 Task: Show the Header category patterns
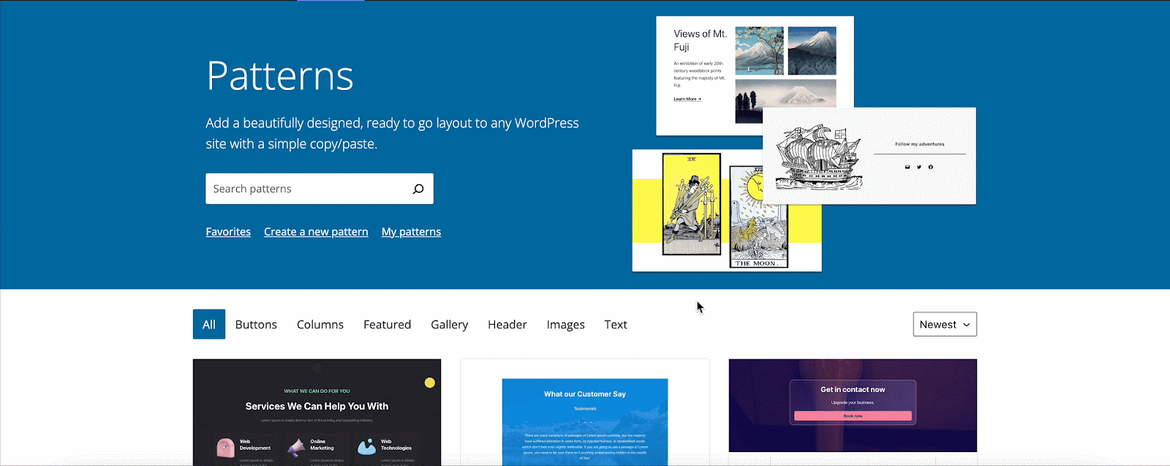click(x=507, y=324)
